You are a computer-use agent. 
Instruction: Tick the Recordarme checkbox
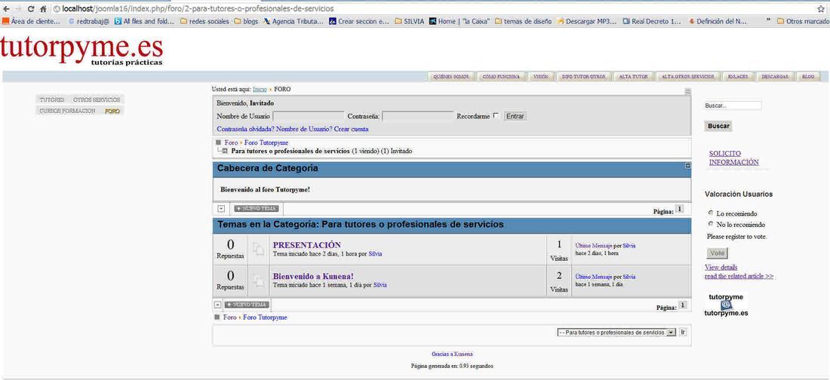tap(496, 115)
